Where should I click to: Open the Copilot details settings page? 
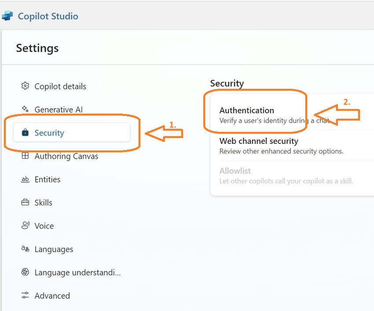coord(60,86)
